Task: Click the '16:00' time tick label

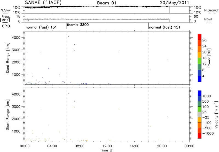Action: click(x=134, y=146)
